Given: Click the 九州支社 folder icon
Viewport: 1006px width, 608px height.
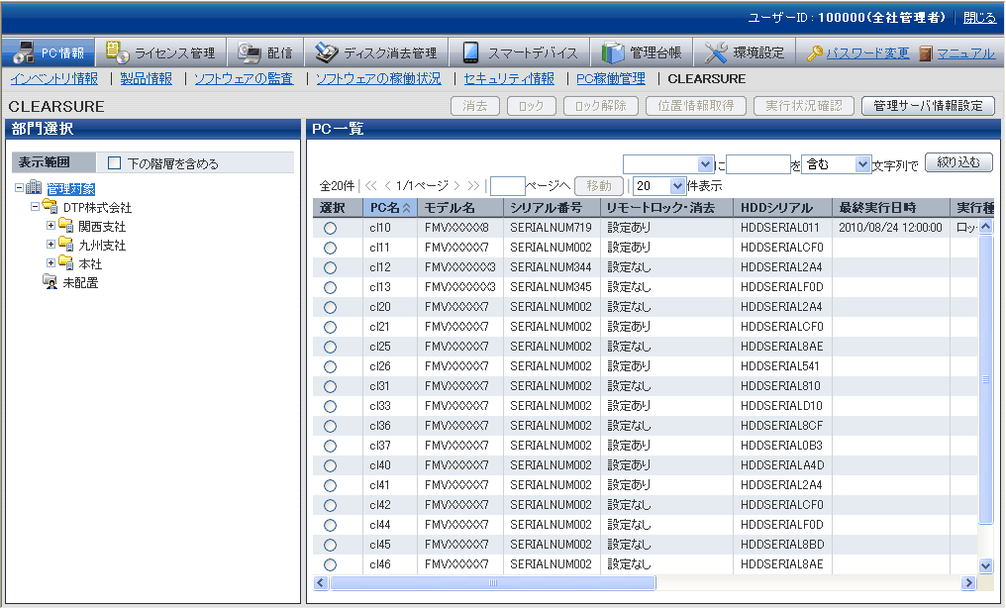Looking at the screenshot, I should pos(65,244).
